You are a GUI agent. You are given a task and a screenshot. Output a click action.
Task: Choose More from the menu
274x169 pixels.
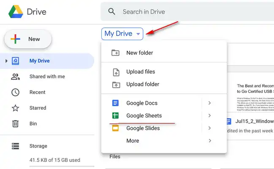(x=164, y=141)
